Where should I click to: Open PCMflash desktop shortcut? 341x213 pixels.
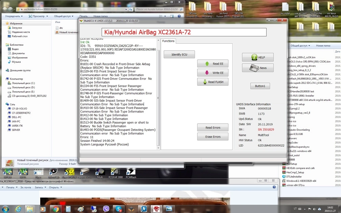click(131, 173)
